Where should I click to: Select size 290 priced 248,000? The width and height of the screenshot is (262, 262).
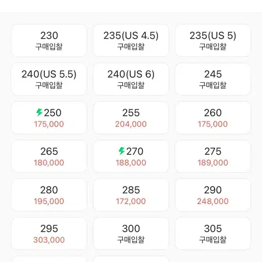point(213,195)
